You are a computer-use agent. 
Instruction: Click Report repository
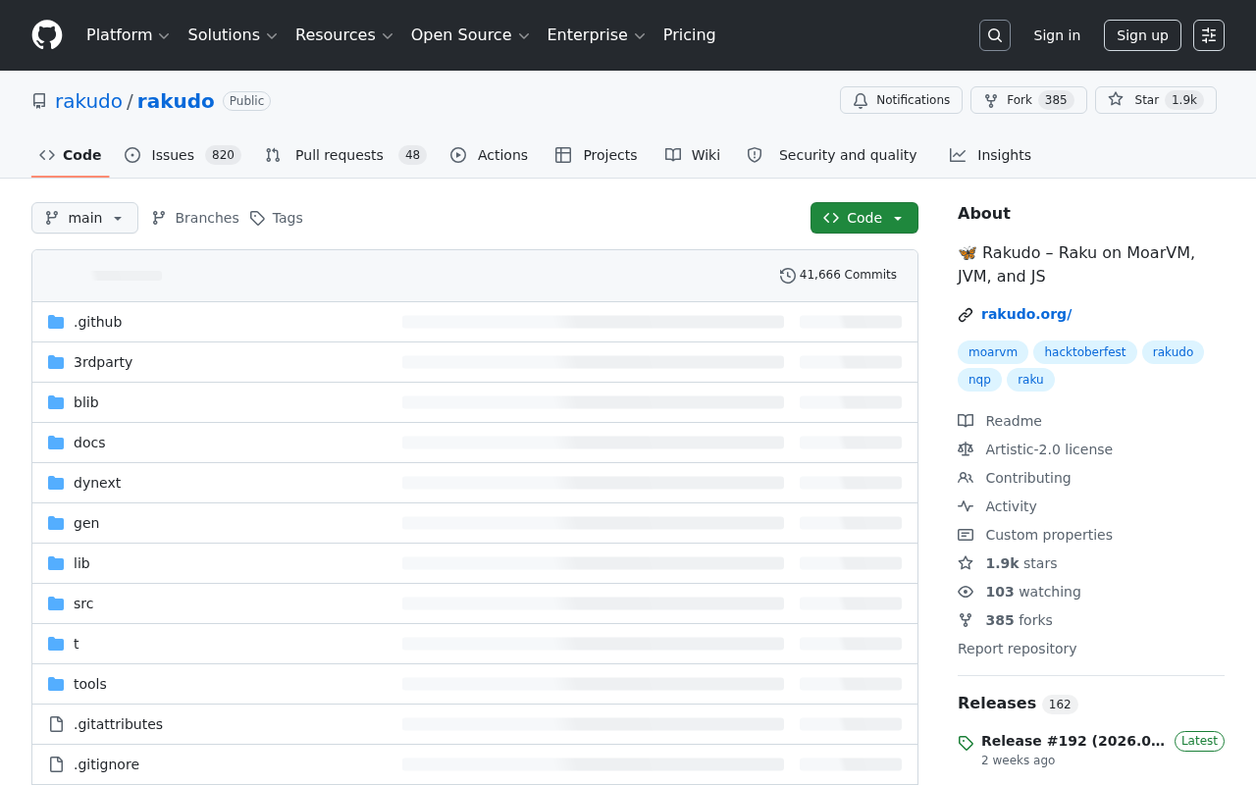click(x=1017, y=649)
